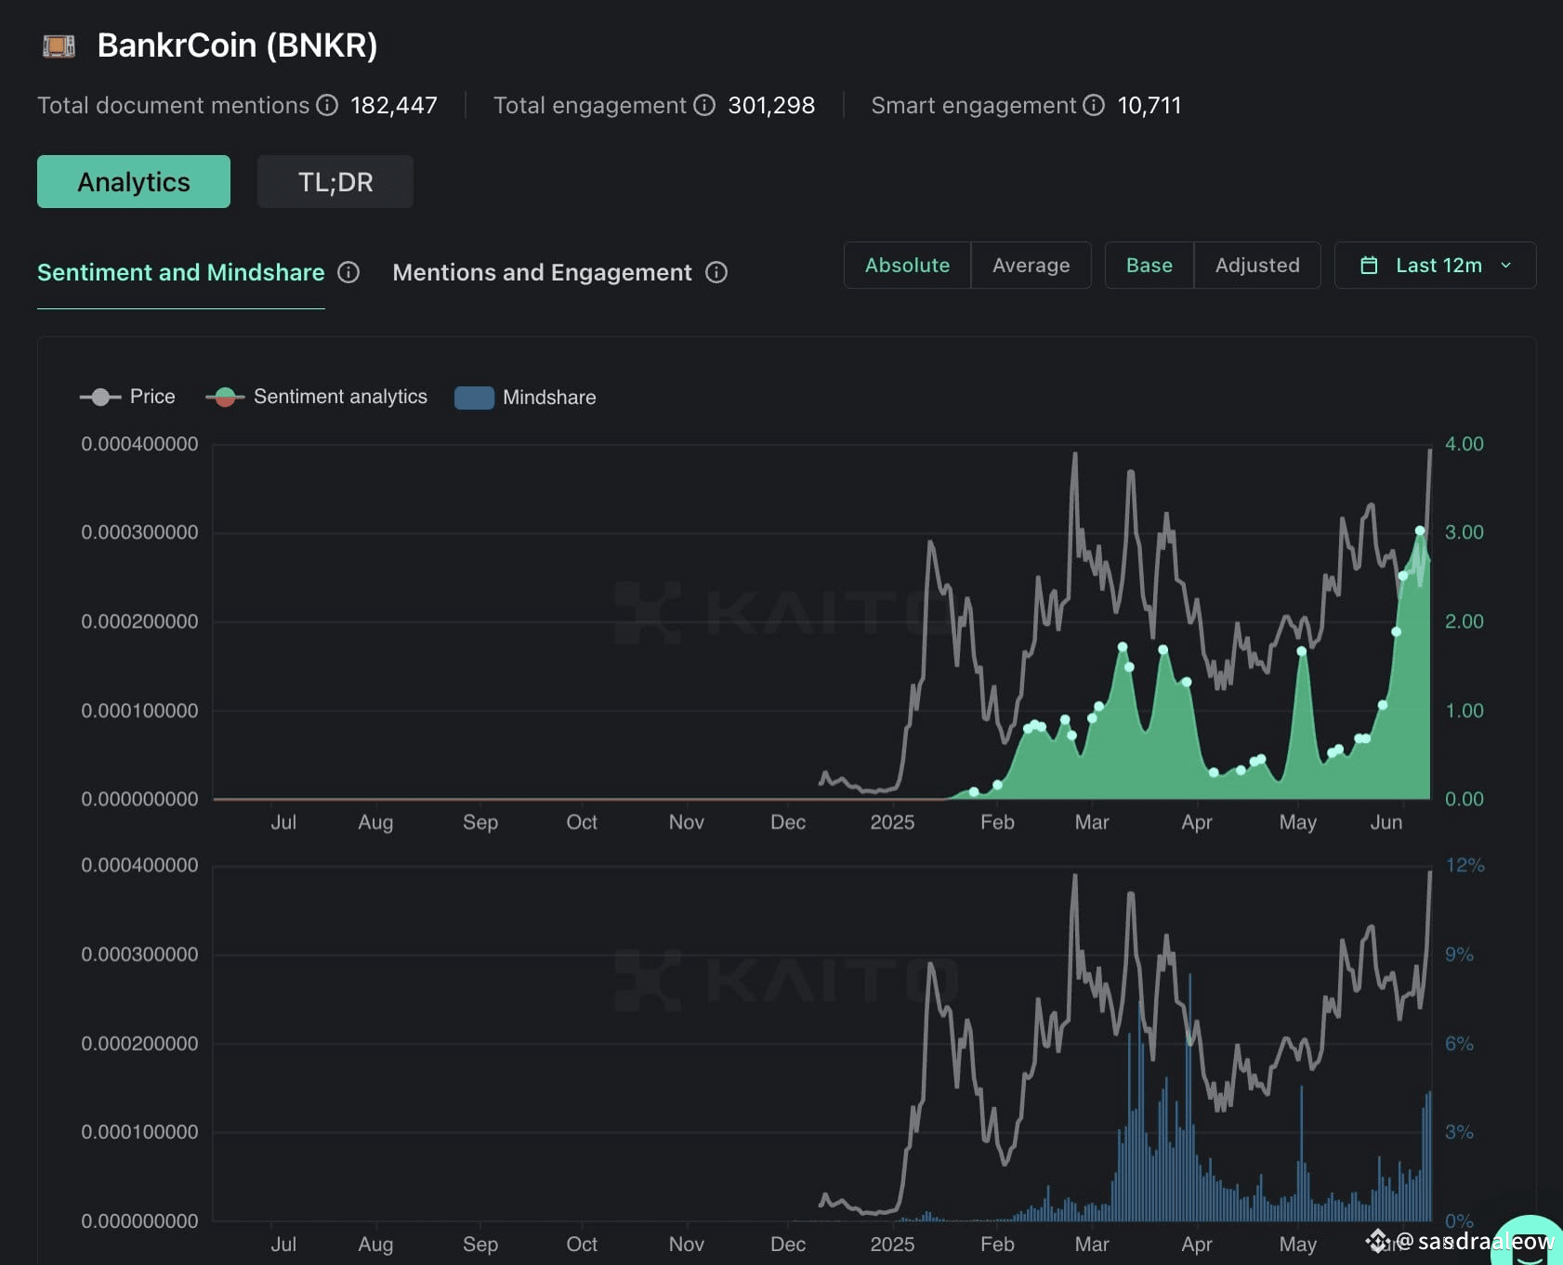
Task: Select the Adjusted data option
Action: [1257, 266]
